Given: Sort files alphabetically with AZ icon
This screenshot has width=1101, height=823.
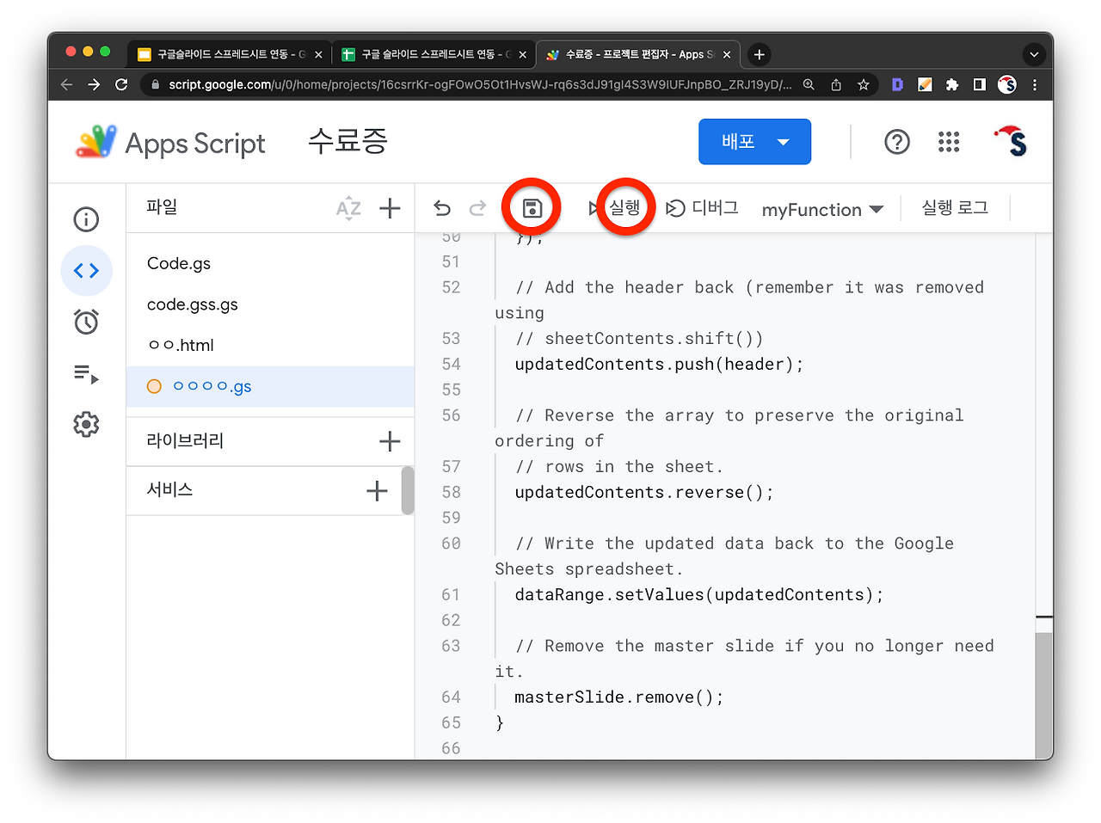Looking at the screenshot, I should [348, 208].
